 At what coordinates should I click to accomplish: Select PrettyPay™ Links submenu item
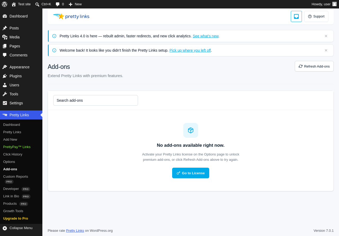[x=17, y=147]
